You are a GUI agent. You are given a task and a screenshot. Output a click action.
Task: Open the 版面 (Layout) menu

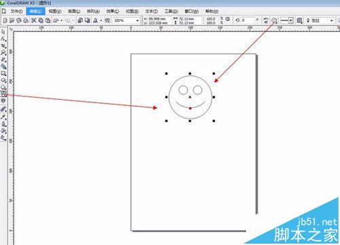[74, 11]
